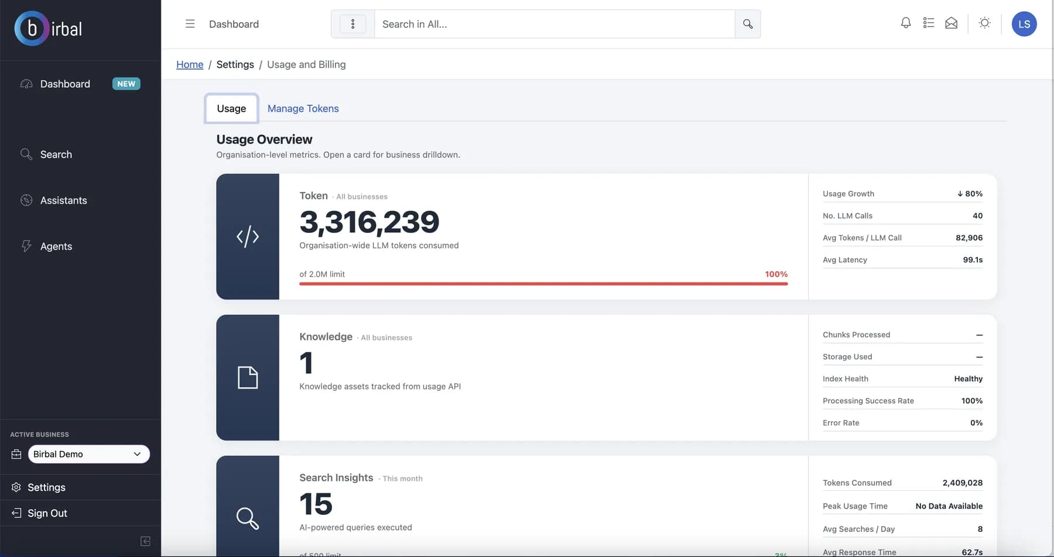
Task: Expand the Birbal Demo business dropdown
Action: [x=89, y=454]
